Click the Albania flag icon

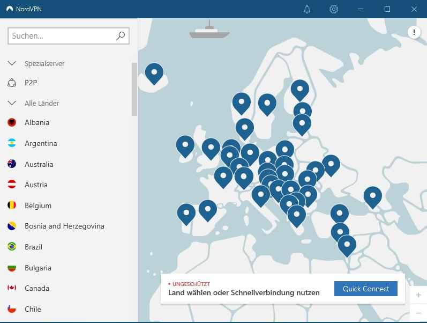click(12, 122)
